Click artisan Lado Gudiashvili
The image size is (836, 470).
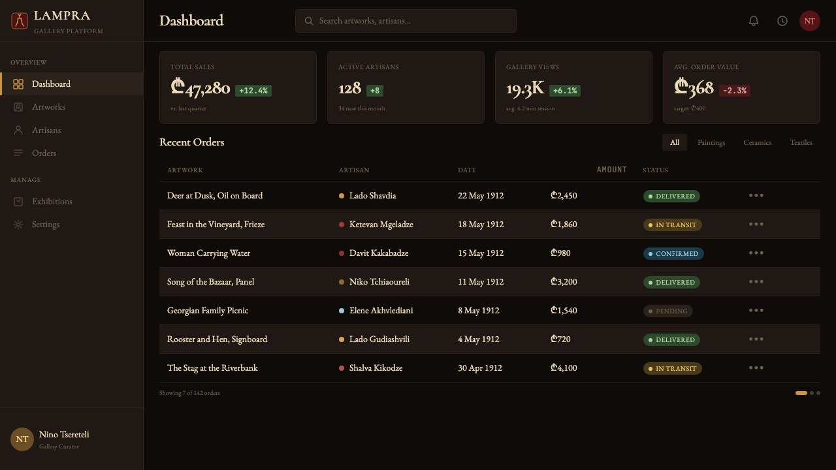click(379, 339)
